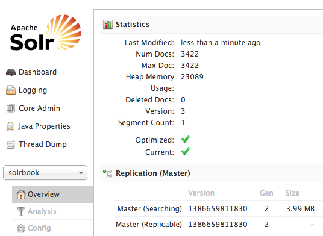Click the Segment Count label
Viewport: 323px width, 236px height.
(x=146, y=123)
